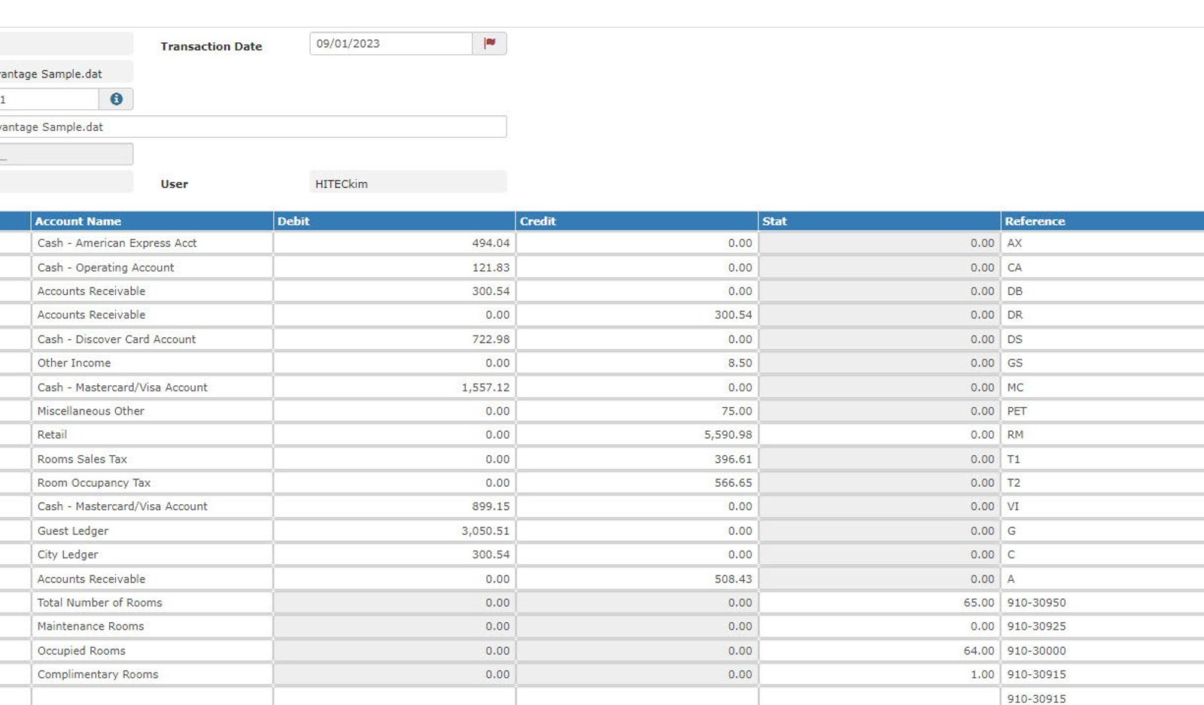Select City Ledger account cell
The image size is (1204, 705).
click(152, 555)
